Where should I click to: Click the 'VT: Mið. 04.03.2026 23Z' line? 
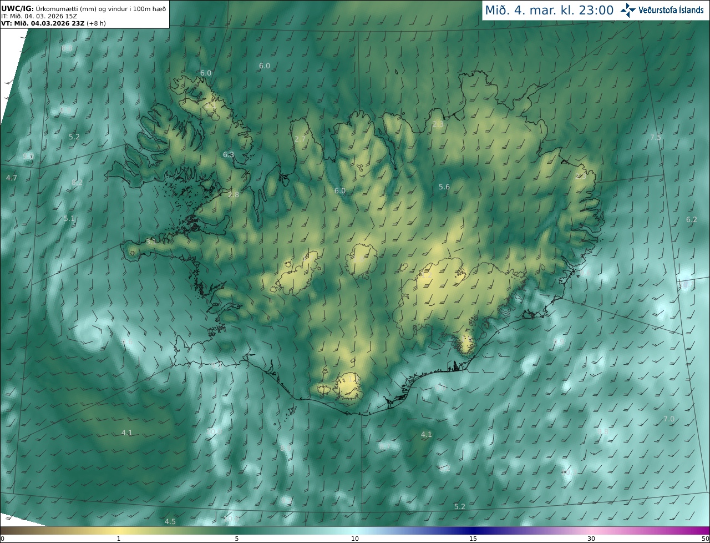point(43,23)
